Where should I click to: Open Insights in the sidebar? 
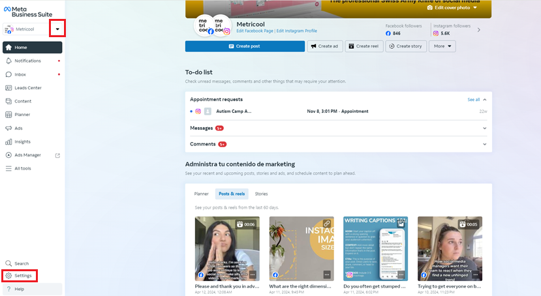click(22, 141)
